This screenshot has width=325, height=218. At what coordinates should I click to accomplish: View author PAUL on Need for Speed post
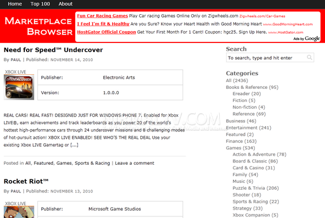click(x=16, y=60)
